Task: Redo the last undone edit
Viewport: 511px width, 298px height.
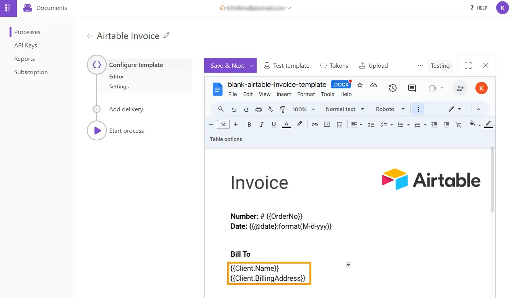Action: click(x=246, y=109)
